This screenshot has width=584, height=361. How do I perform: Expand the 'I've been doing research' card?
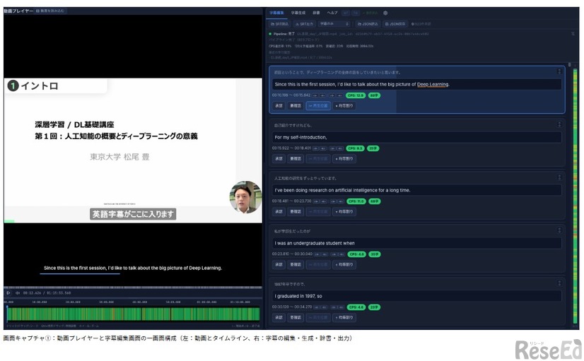pos(559,177)
